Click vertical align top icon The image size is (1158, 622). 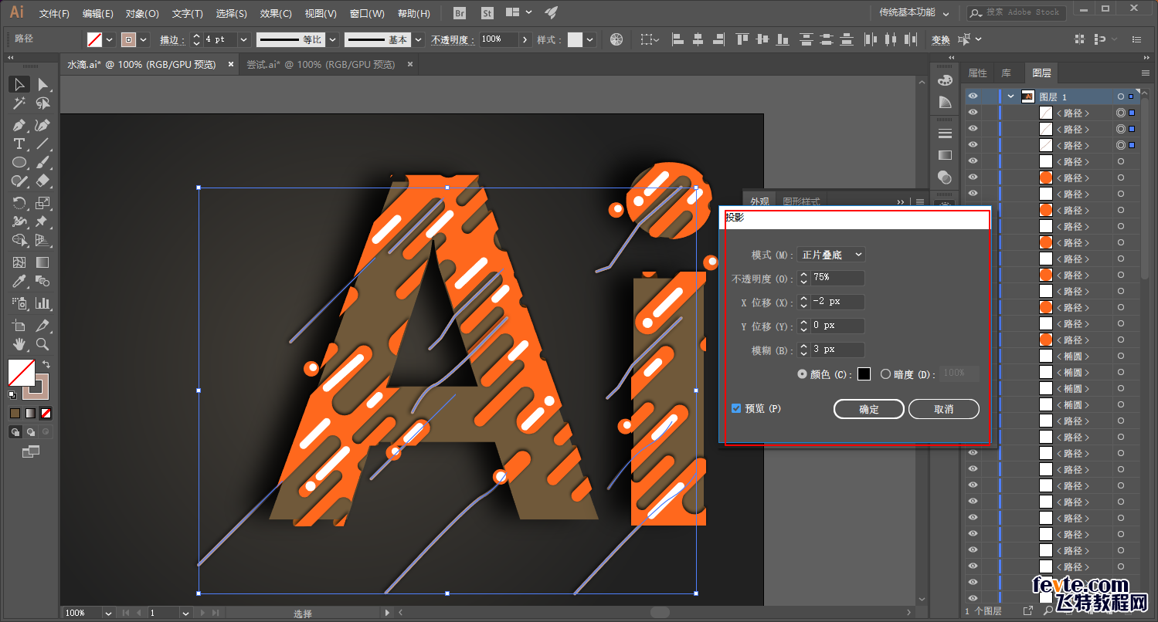(x=742, y=39)
